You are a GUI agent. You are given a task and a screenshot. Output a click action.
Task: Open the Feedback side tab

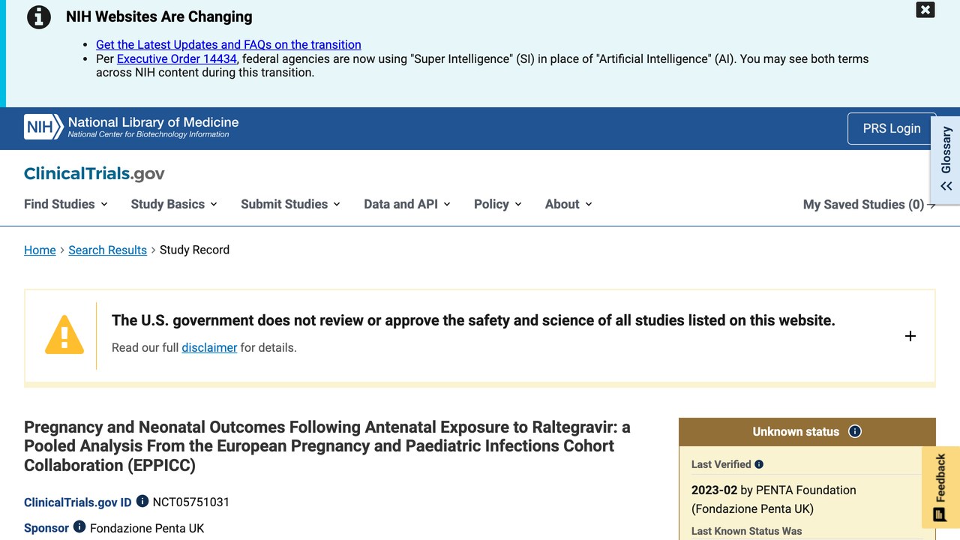[940, 487]
